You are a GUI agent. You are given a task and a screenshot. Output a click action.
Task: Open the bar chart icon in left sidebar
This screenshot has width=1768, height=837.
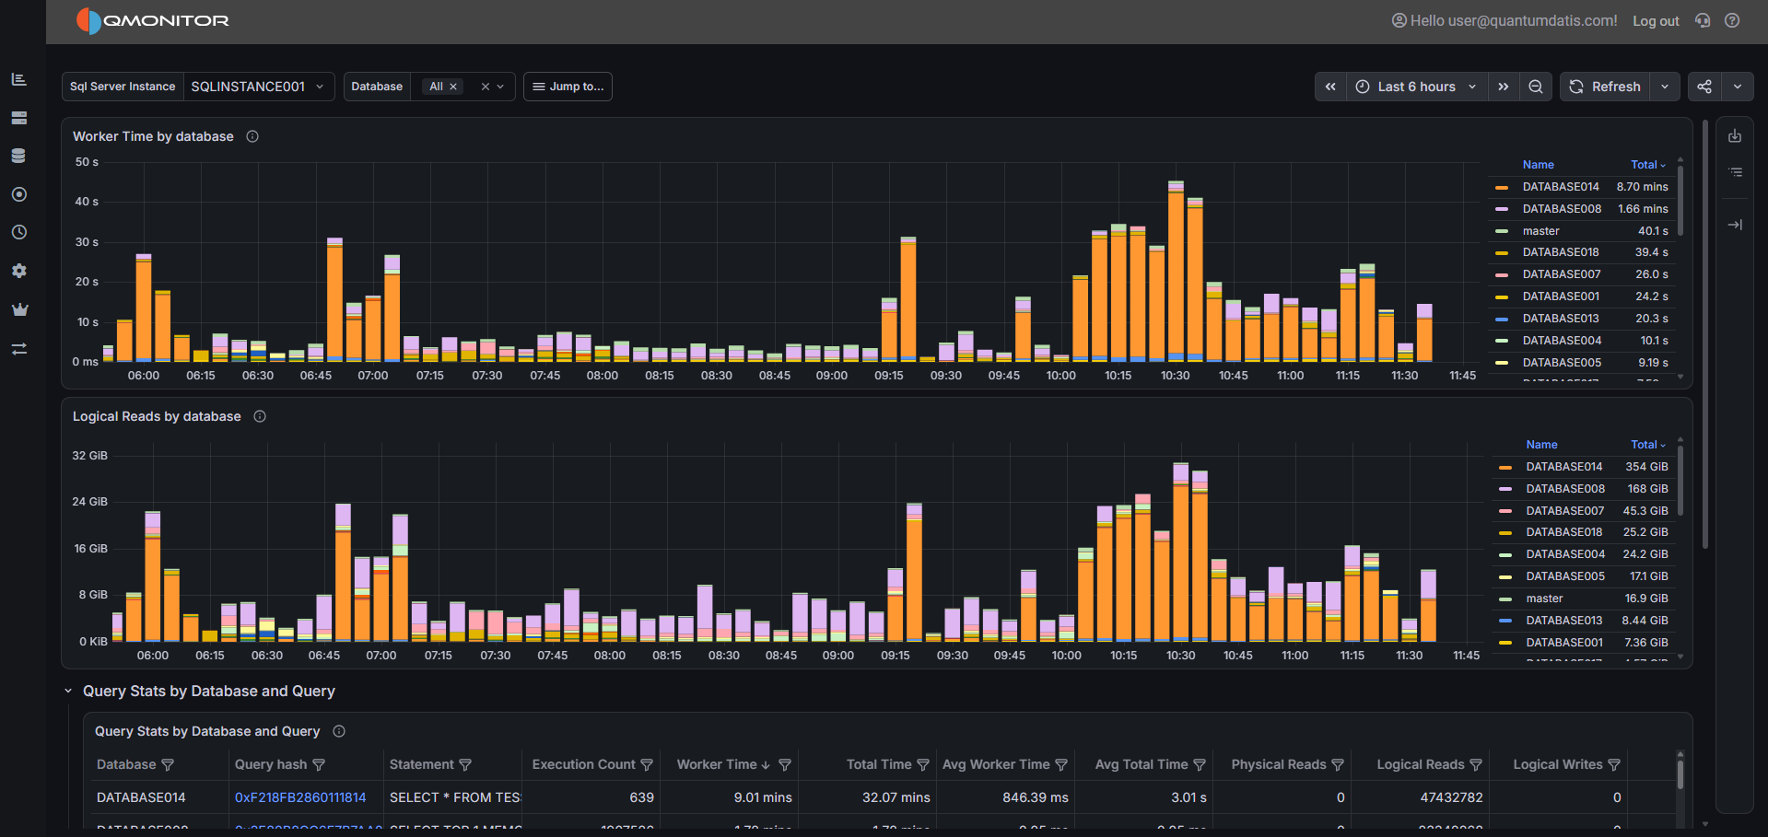pos(18,79)
